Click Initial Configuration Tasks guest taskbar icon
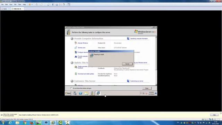 click(92, 93)
